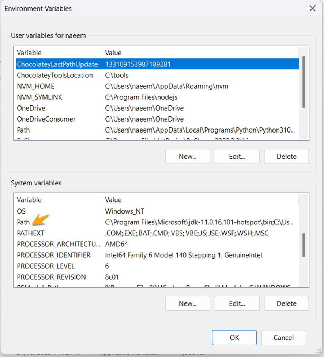
Task: Edit the selected system variable
Action: click(x=237, y=303)
